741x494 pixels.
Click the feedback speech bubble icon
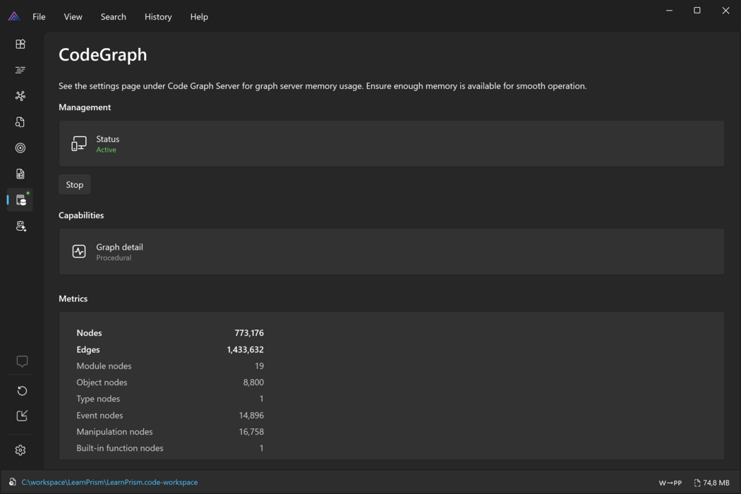[22, 361]
